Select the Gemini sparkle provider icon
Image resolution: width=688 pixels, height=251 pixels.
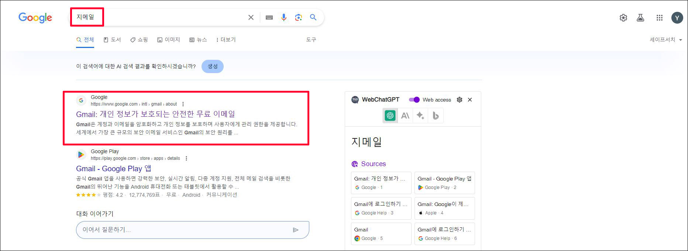[420, 116]
